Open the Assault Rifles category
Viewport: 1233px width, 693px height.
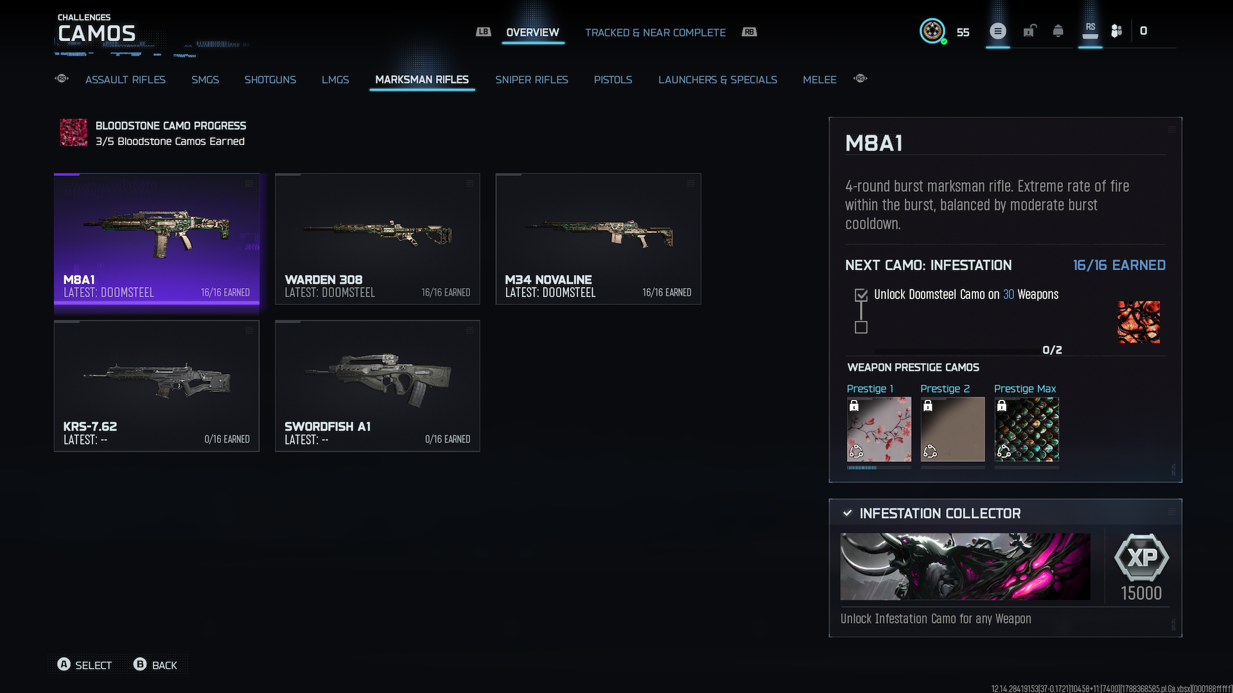coord(125,80)
